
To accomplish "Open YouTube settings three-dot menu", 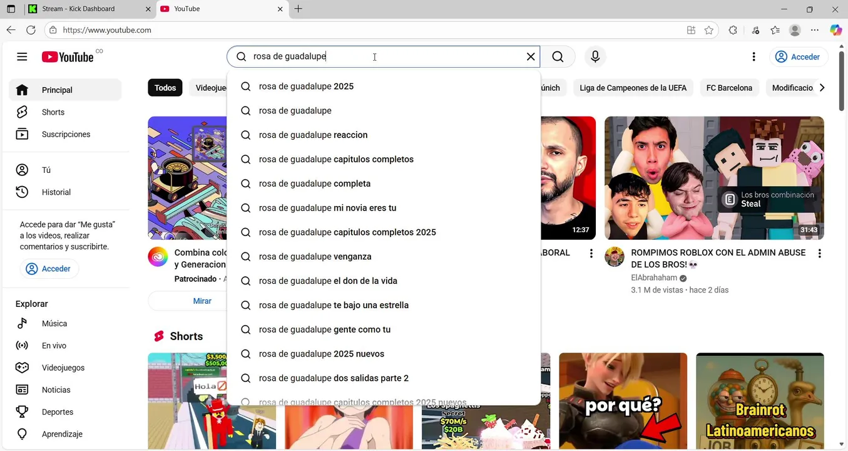I will coord(753,57).
